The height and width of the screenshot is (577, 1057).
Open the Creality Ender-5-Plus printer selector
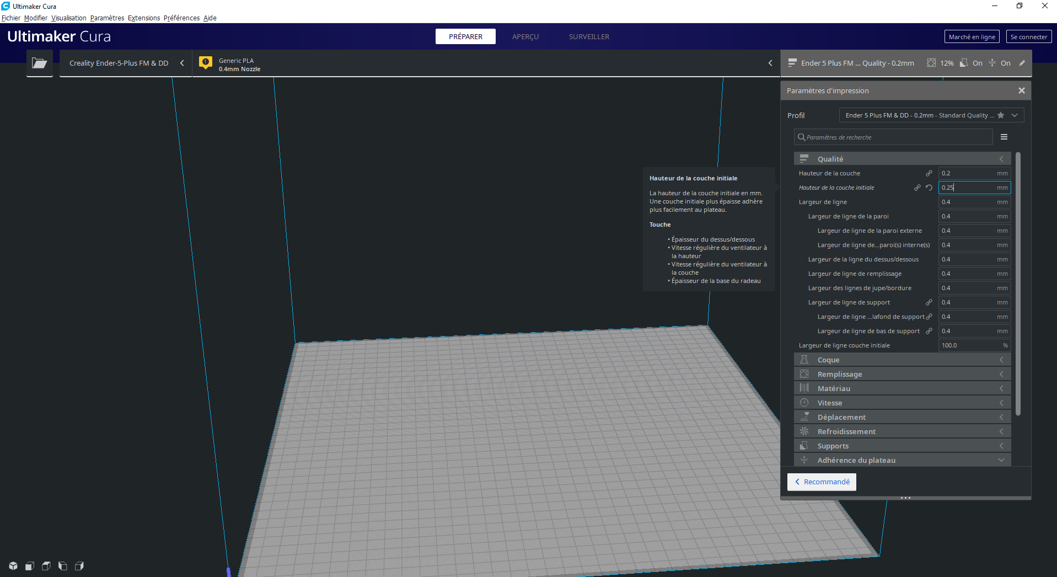point(126,63)
